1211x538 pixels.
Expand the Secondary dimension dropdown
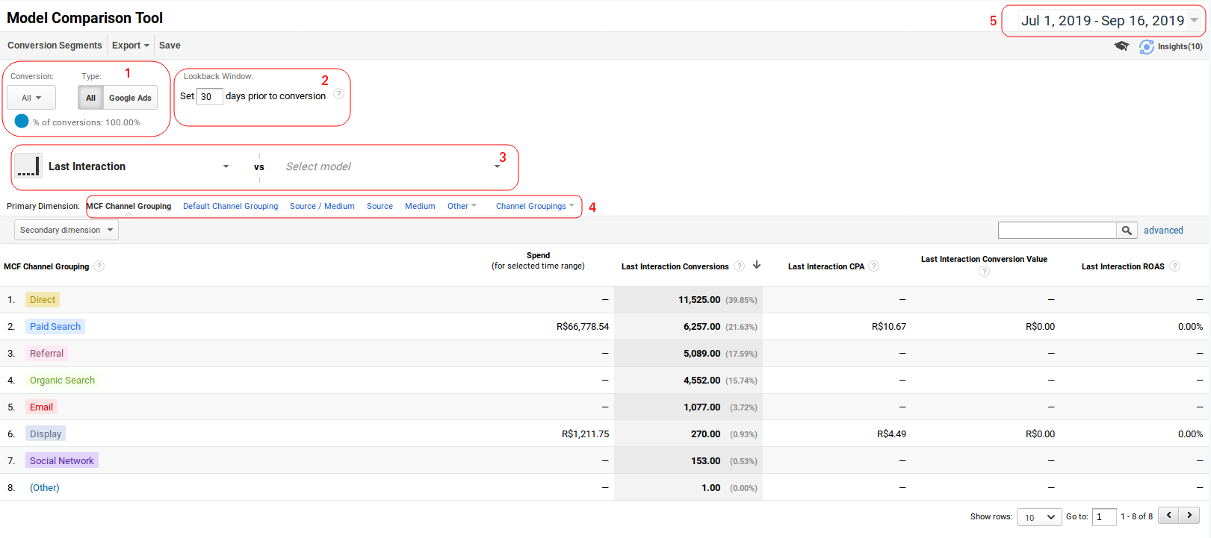[x=66, y=230]
